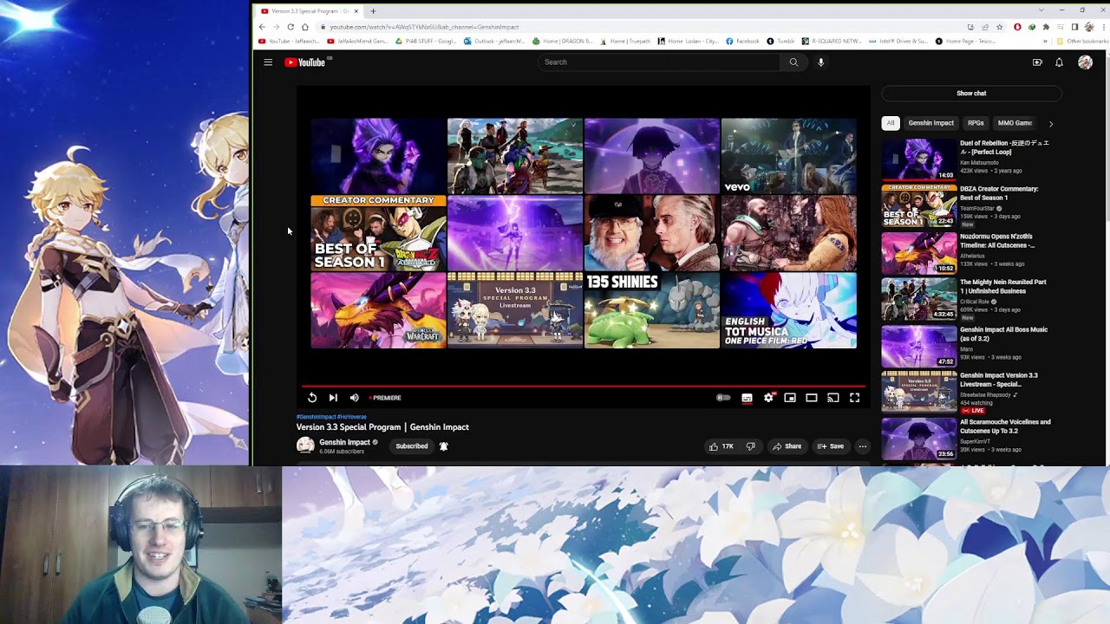Save the video to a playlist
Screen dimensions: 1110x624
[830, 446]
